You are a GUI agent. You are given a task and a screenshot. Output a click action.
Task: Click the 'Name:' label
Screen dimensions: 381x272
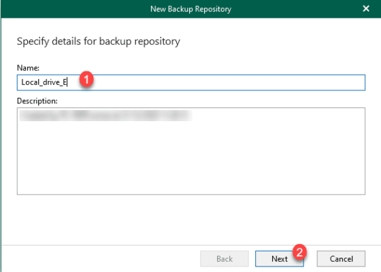28,68
